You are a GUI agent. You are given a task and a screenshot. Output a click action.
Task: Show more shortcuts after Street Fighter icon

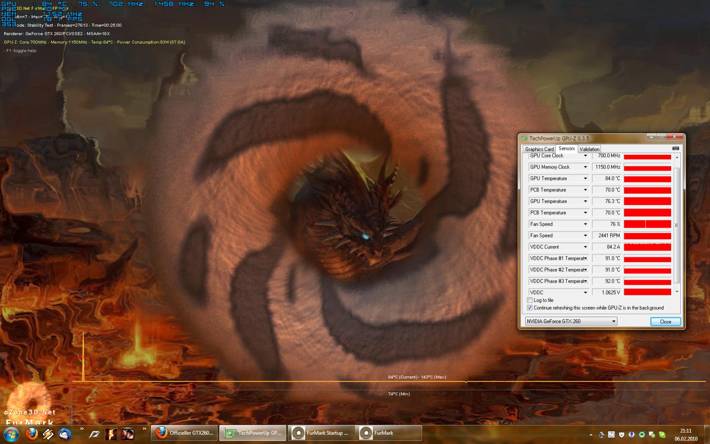(144, 429)
